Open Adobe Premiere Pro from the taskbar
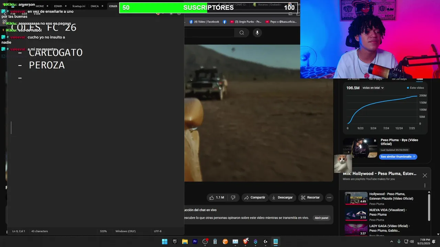Viewport: 440px width, 247px height. pyautogui.click(x=195, y=242)
